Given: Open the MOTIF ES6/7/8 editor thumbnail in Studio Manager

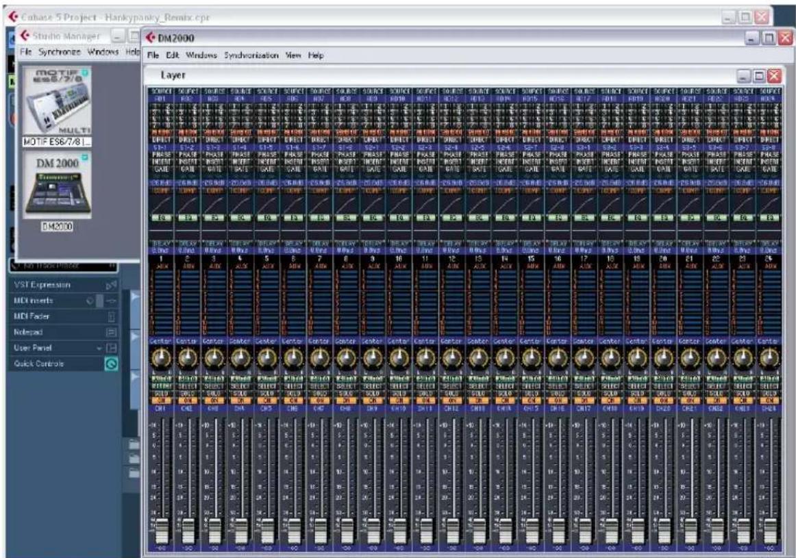Looking at the screenshot, I should coord(57,101).
